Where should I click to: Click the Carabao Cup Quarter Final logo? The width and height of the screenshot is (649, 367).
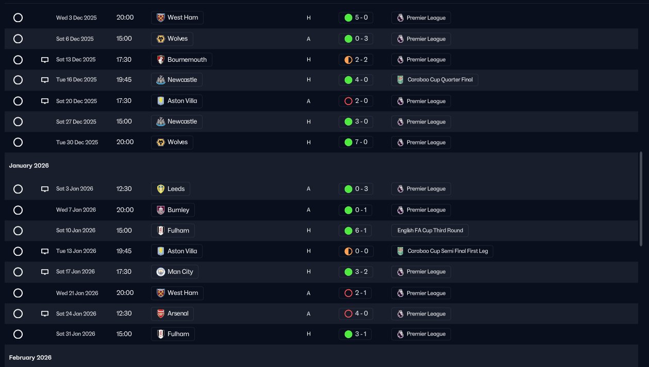click(x=401, y=80)
